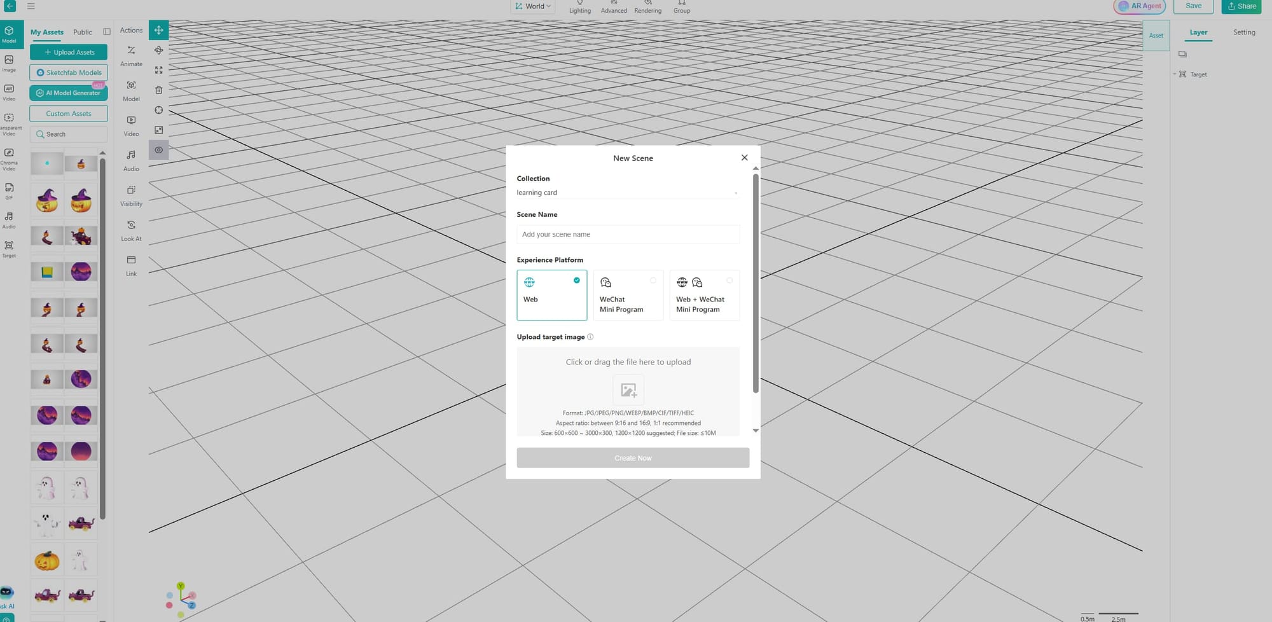
Task: Open the Chroma Video category
Action: click(x=9, y=160)
